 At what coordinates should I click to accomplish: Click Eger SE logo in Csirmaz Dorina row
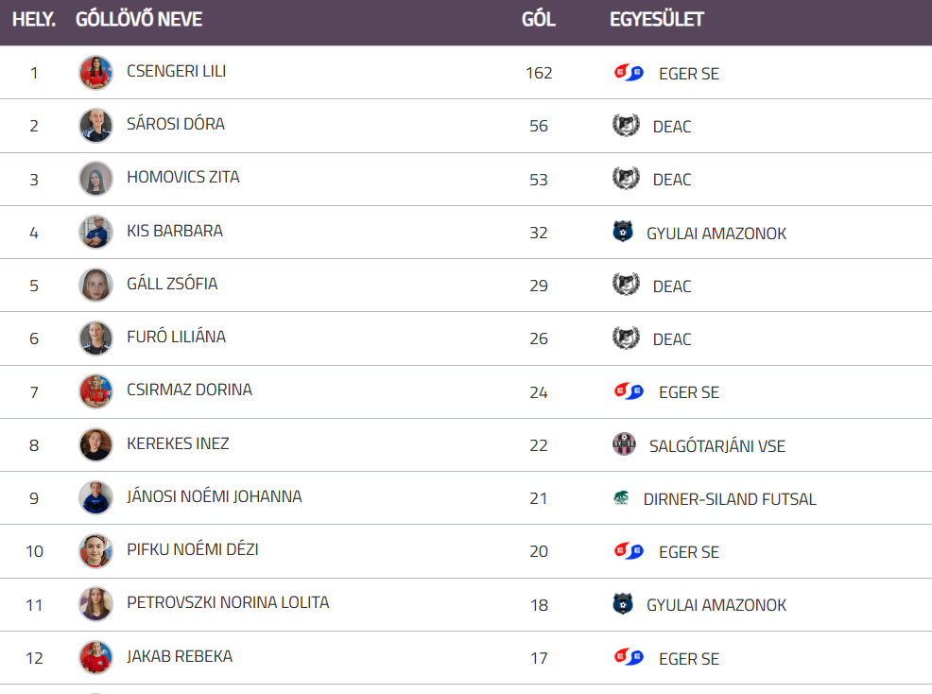pos(629,392)
